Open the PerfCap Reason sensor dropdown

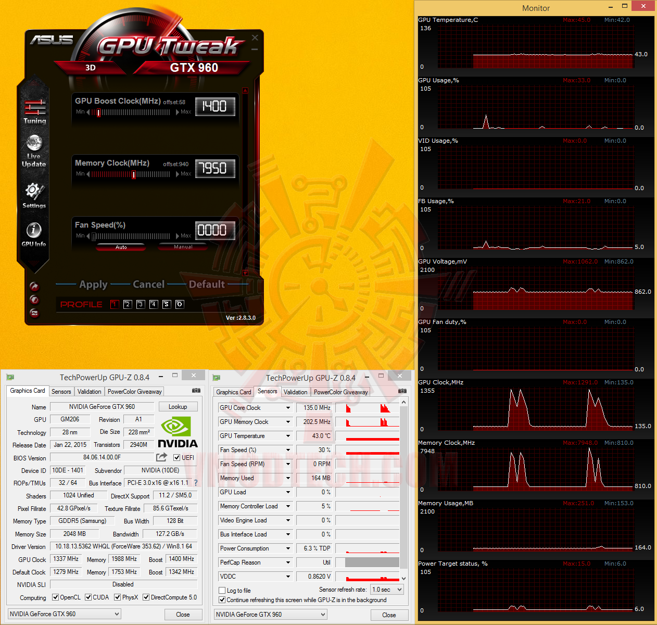(288, 562)
